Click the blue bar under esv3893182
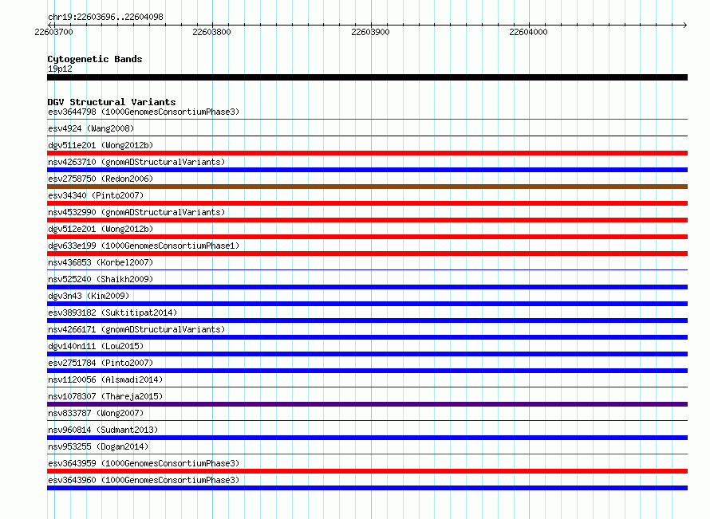 point(367,320)
